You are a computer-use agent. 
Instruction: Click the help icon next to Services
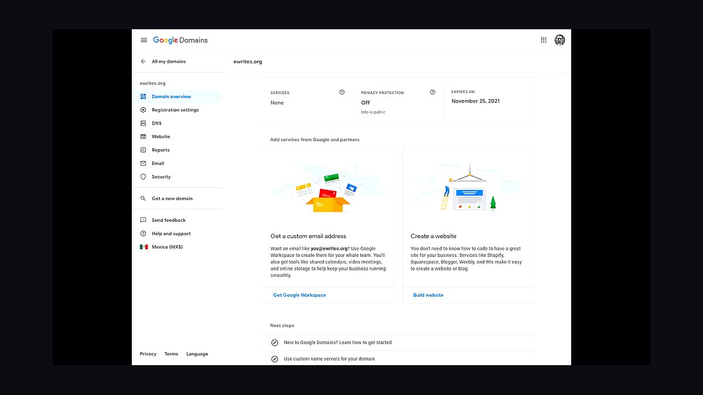(342, 92)
